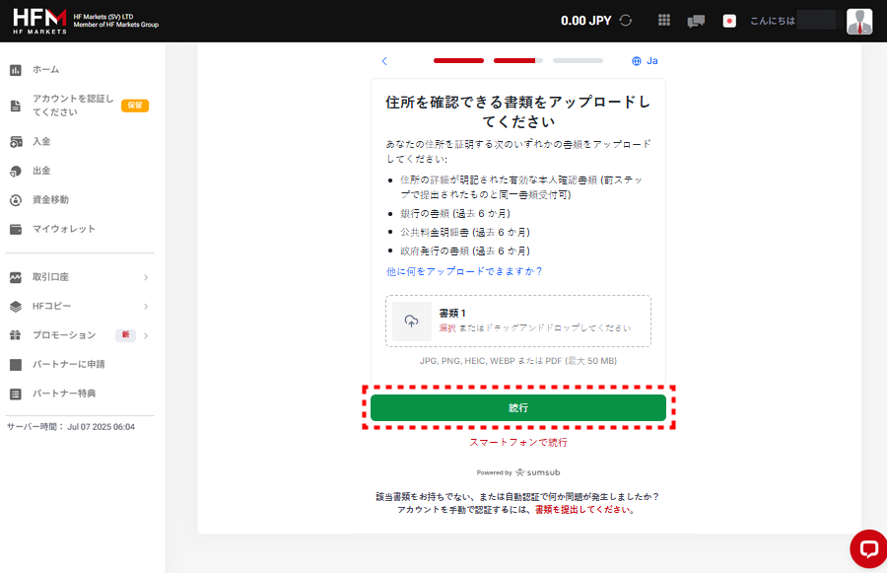The width and height of the screenshot is (887, 573).
Task: Open the red live chat bubble
Action: pos(868,548)
